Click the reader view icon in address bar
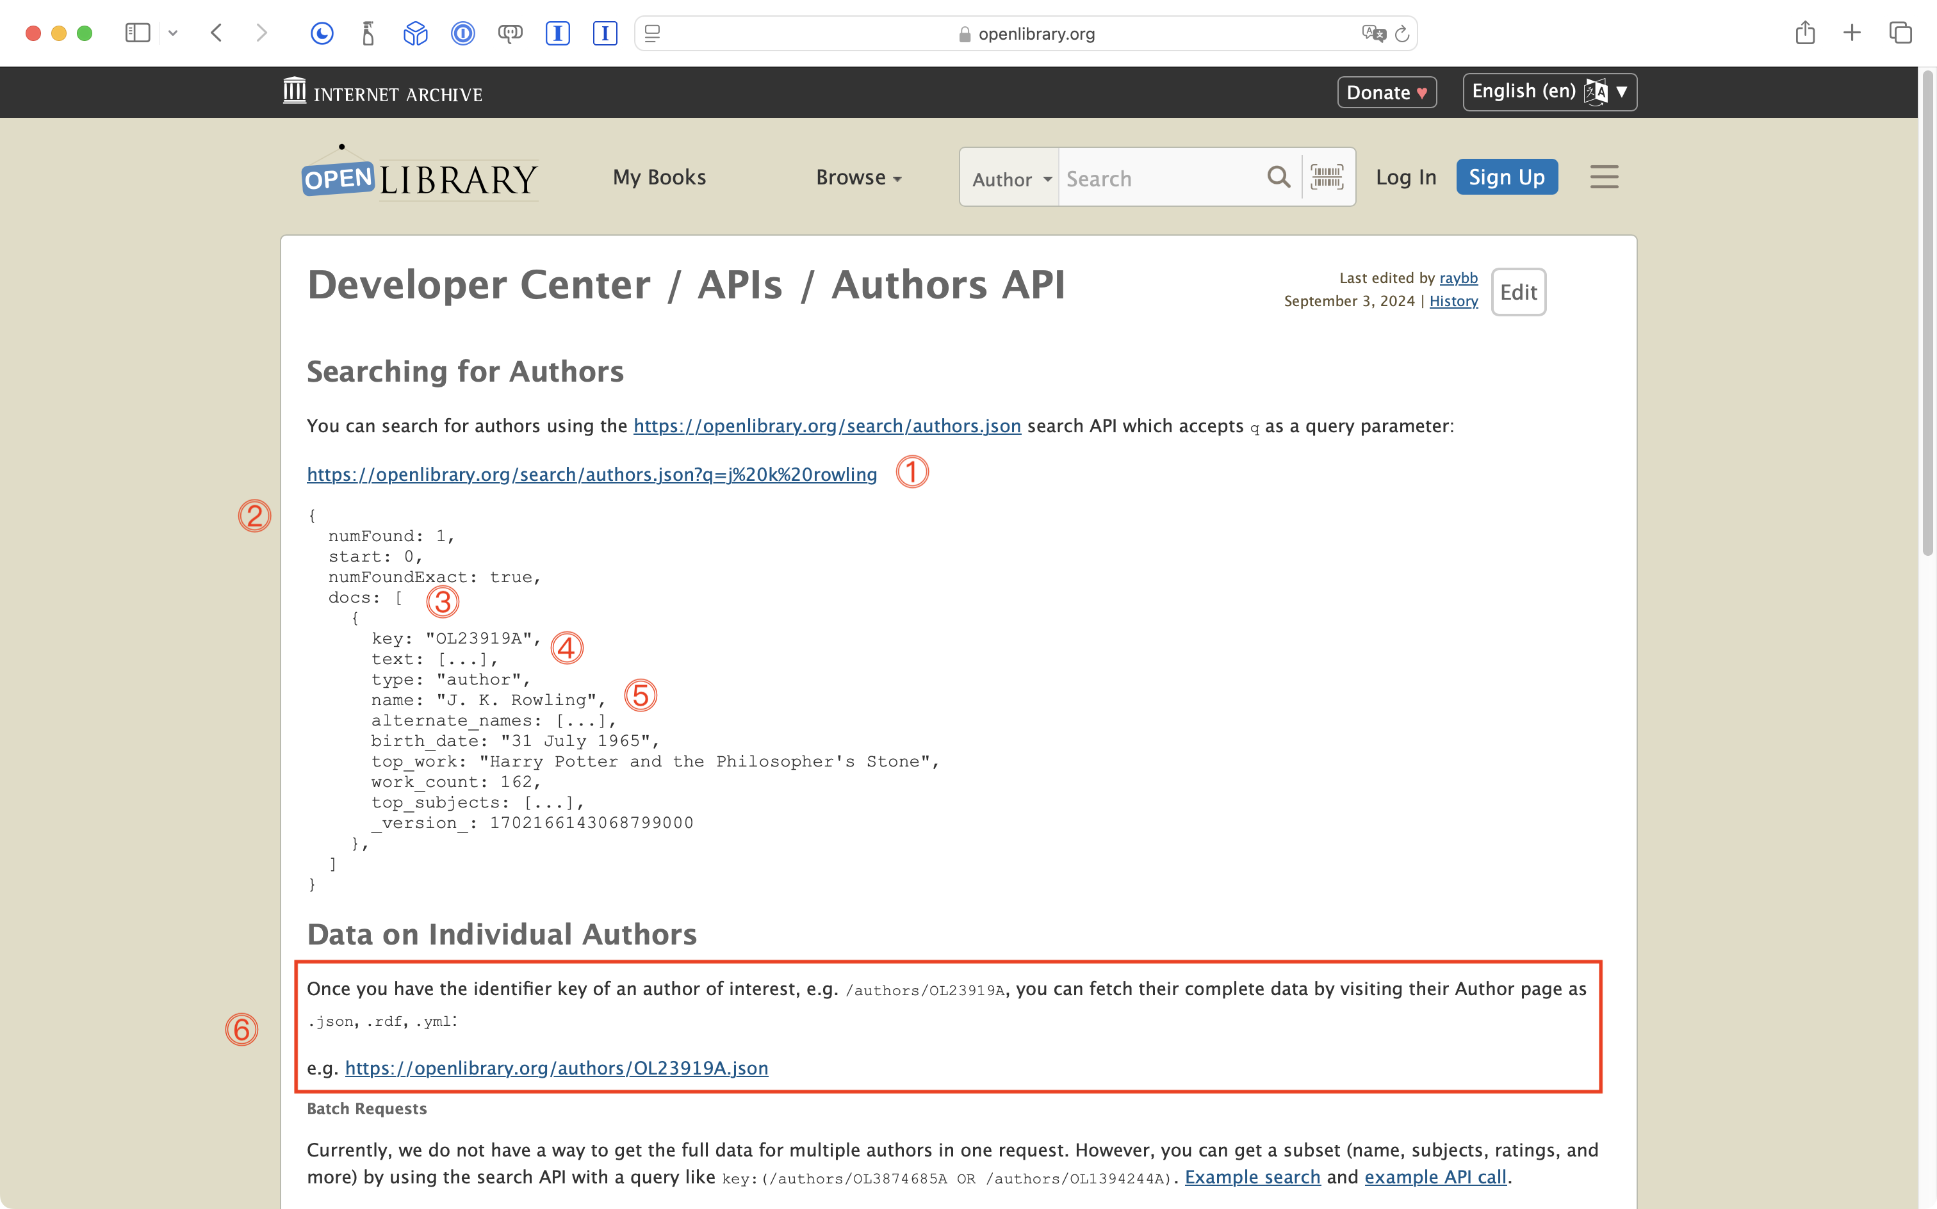This screenshot has width=1937, height=1209. pos(653,33)
